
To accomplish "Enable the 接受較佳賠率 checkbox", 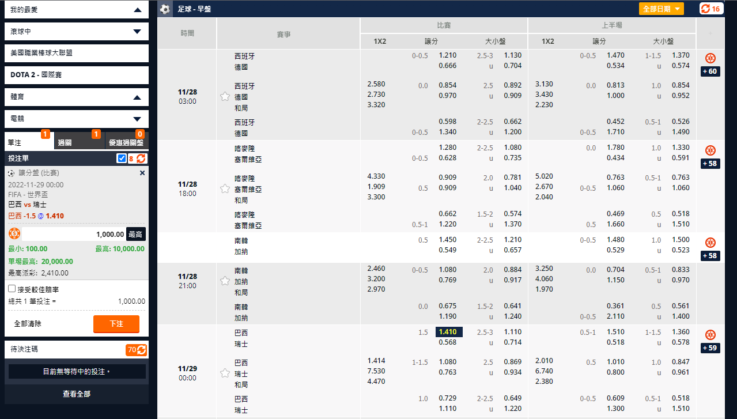I will point(12,289).
